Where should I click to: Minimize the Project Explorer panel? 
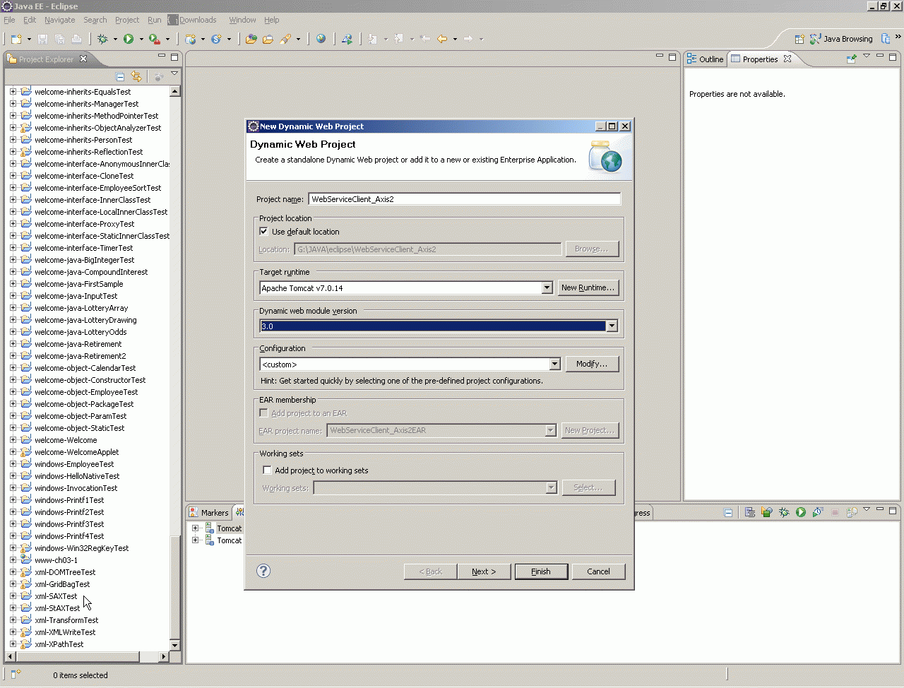[x=162, y=57]
